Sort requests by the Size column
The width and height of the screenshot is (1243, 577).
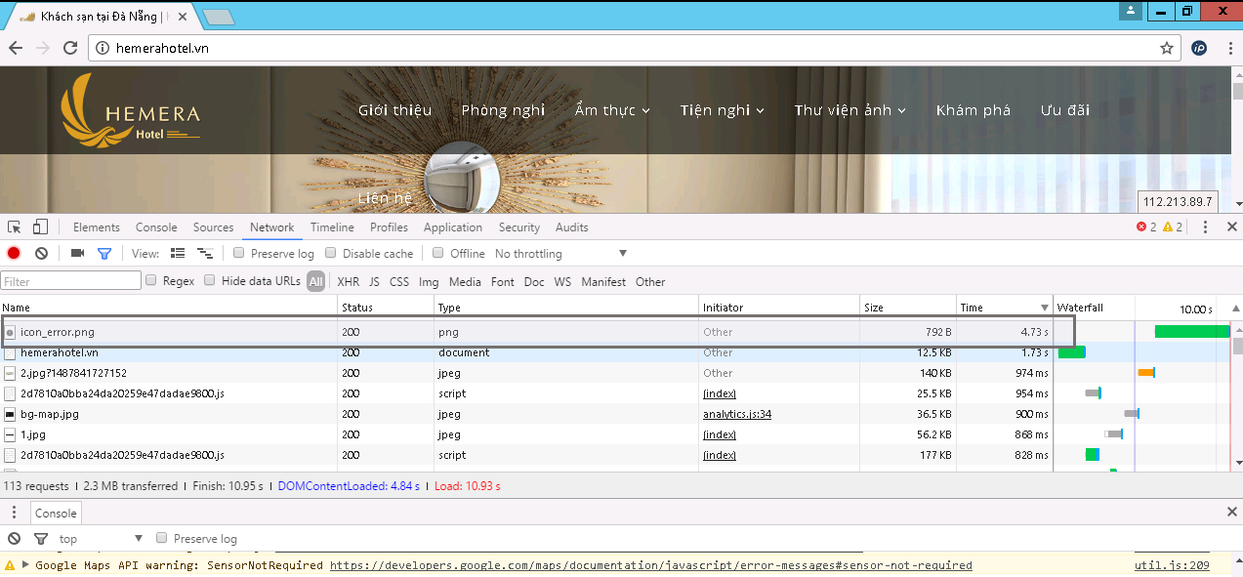tap(908, 308)
